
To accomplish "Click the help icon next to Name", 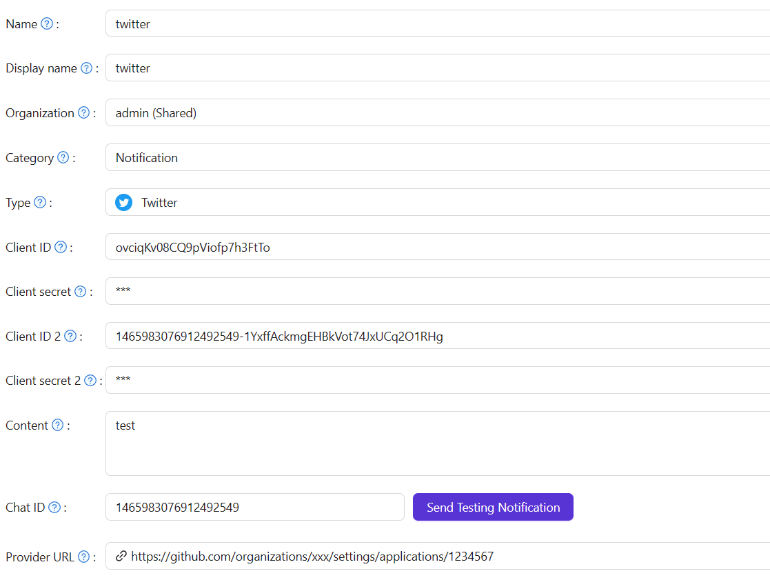I will [47, 23].
